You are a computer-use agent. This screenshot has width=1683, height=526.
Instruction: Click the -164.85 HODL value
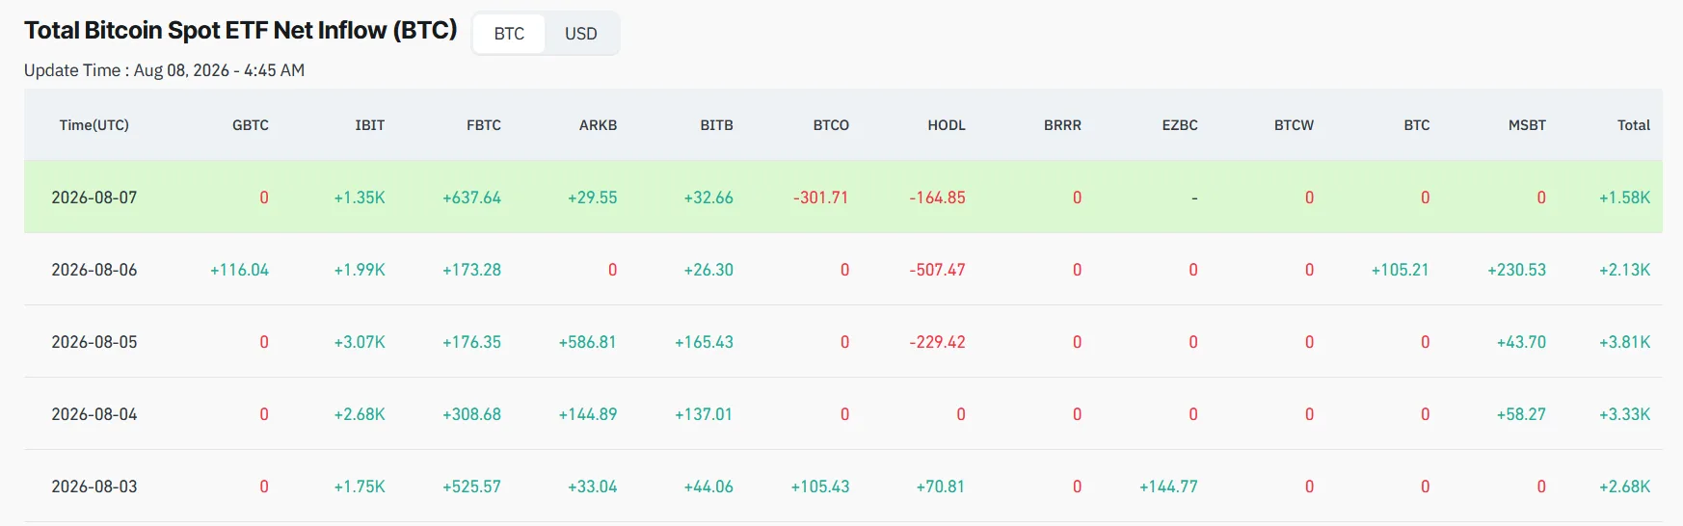pos(937,197)
